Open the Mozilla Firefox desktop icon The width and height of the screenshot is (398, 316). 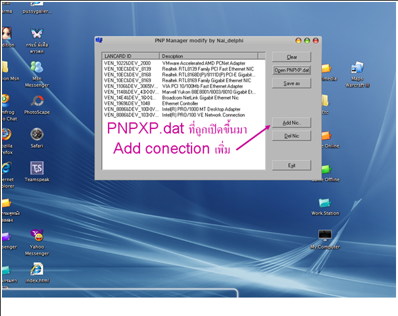7,142
